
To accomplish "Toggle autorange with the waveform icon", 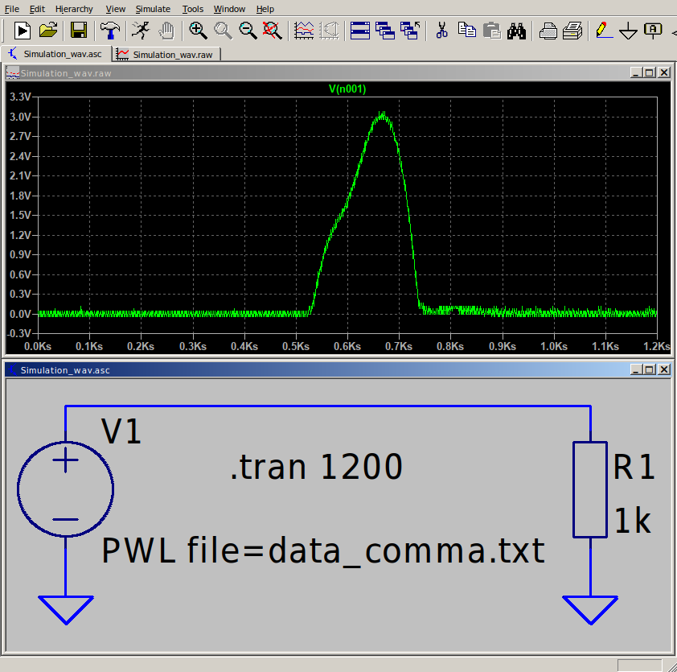I will (304, 31).
